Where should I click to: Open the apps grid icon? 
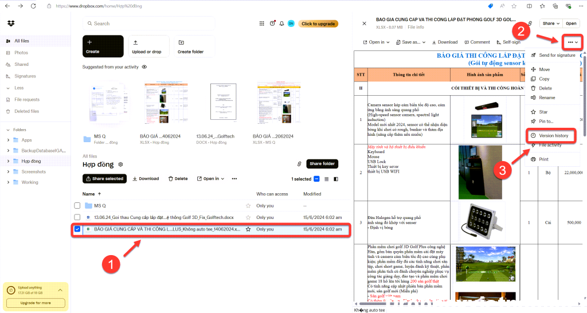[x=263, y=24]
